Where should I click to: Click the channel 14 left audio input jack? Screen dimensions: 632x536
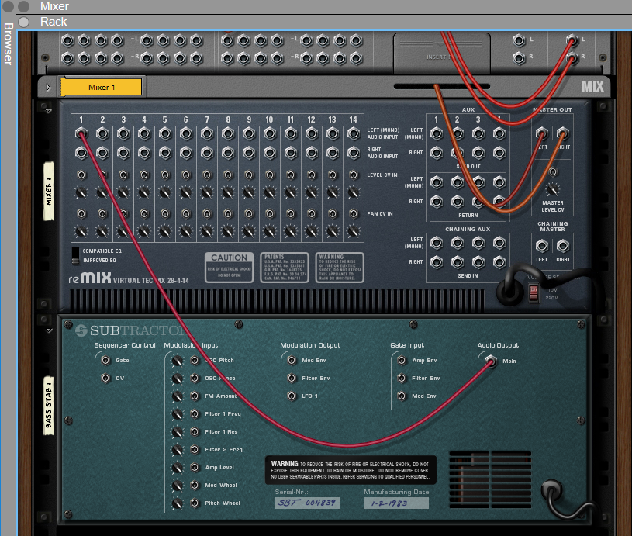pos(354,133)
